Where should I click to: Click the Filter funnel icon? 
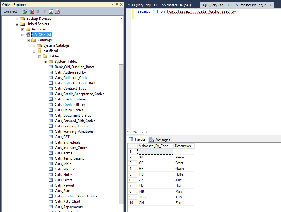44,11
